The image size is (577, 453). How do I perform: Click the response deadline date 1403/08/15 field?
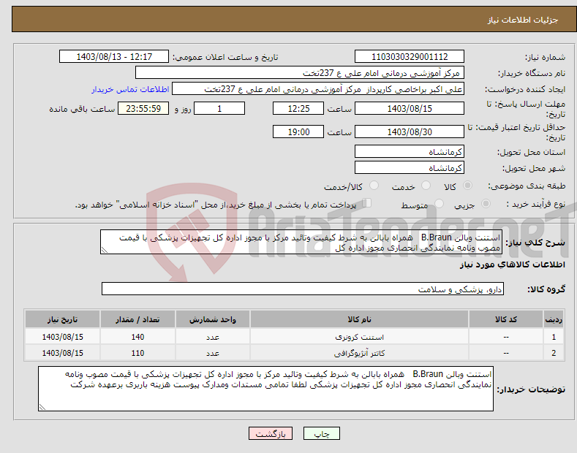[410, 108]
